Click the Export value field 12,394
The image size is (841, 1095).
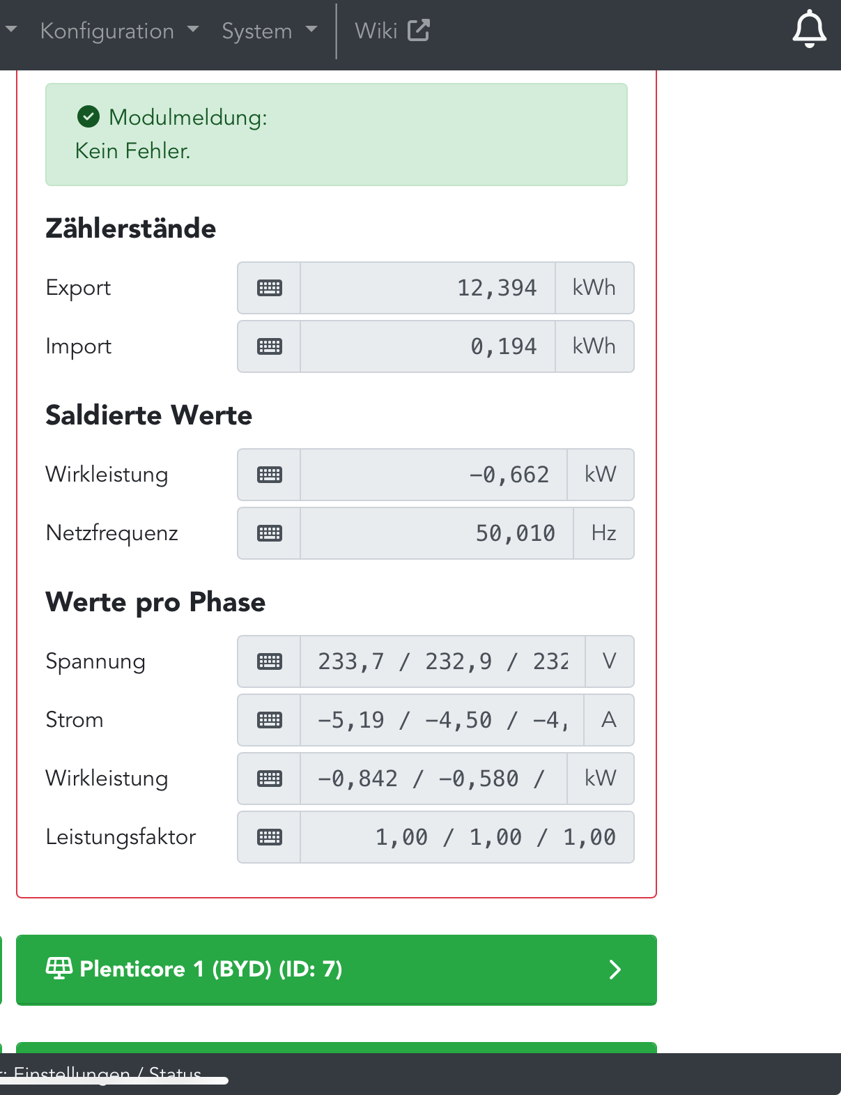pyautogui.click(x=428, y=288)
